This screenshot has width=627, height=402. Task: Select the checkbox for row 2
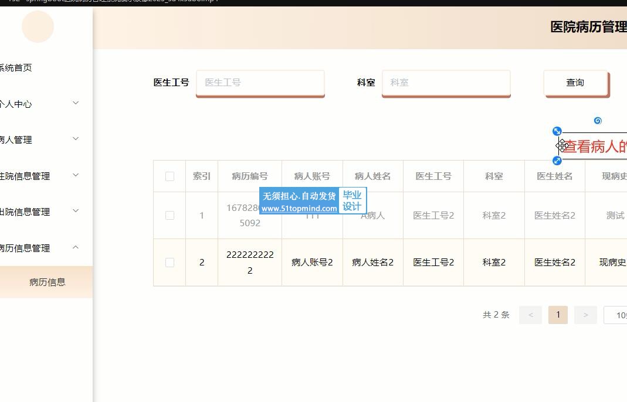coord(170,263)
